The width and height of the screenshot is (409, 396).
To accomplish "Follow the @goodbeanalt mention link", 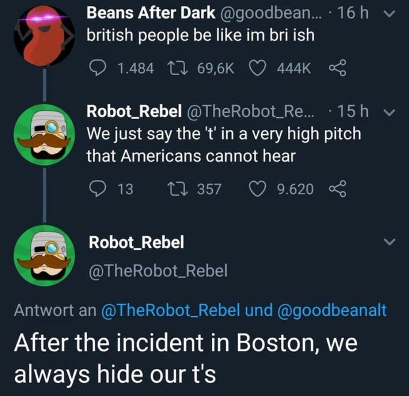I will (x=332, y=310).
